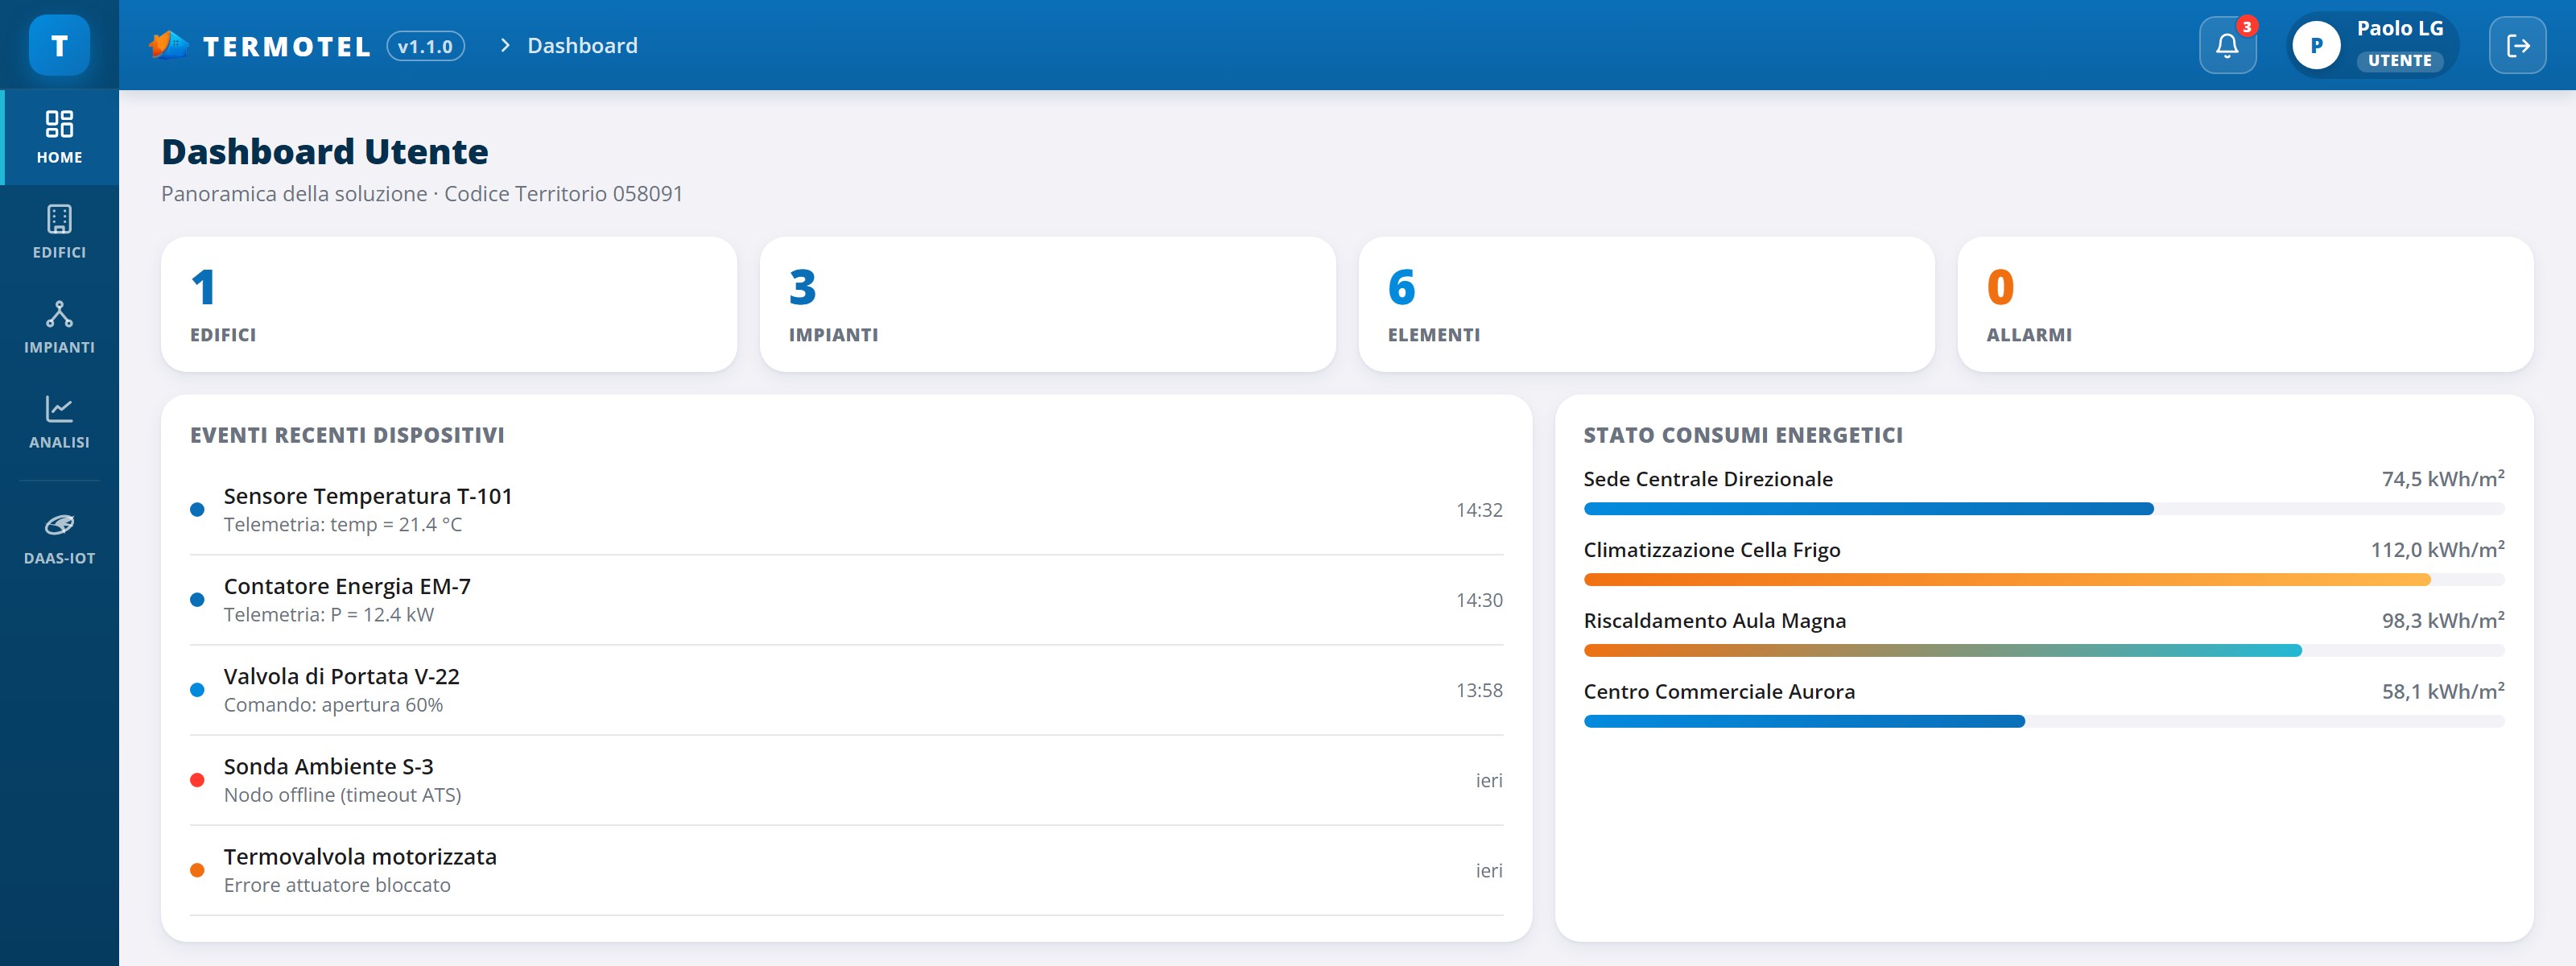
Task: Go to the Impianti network icon
Action: 59,314
